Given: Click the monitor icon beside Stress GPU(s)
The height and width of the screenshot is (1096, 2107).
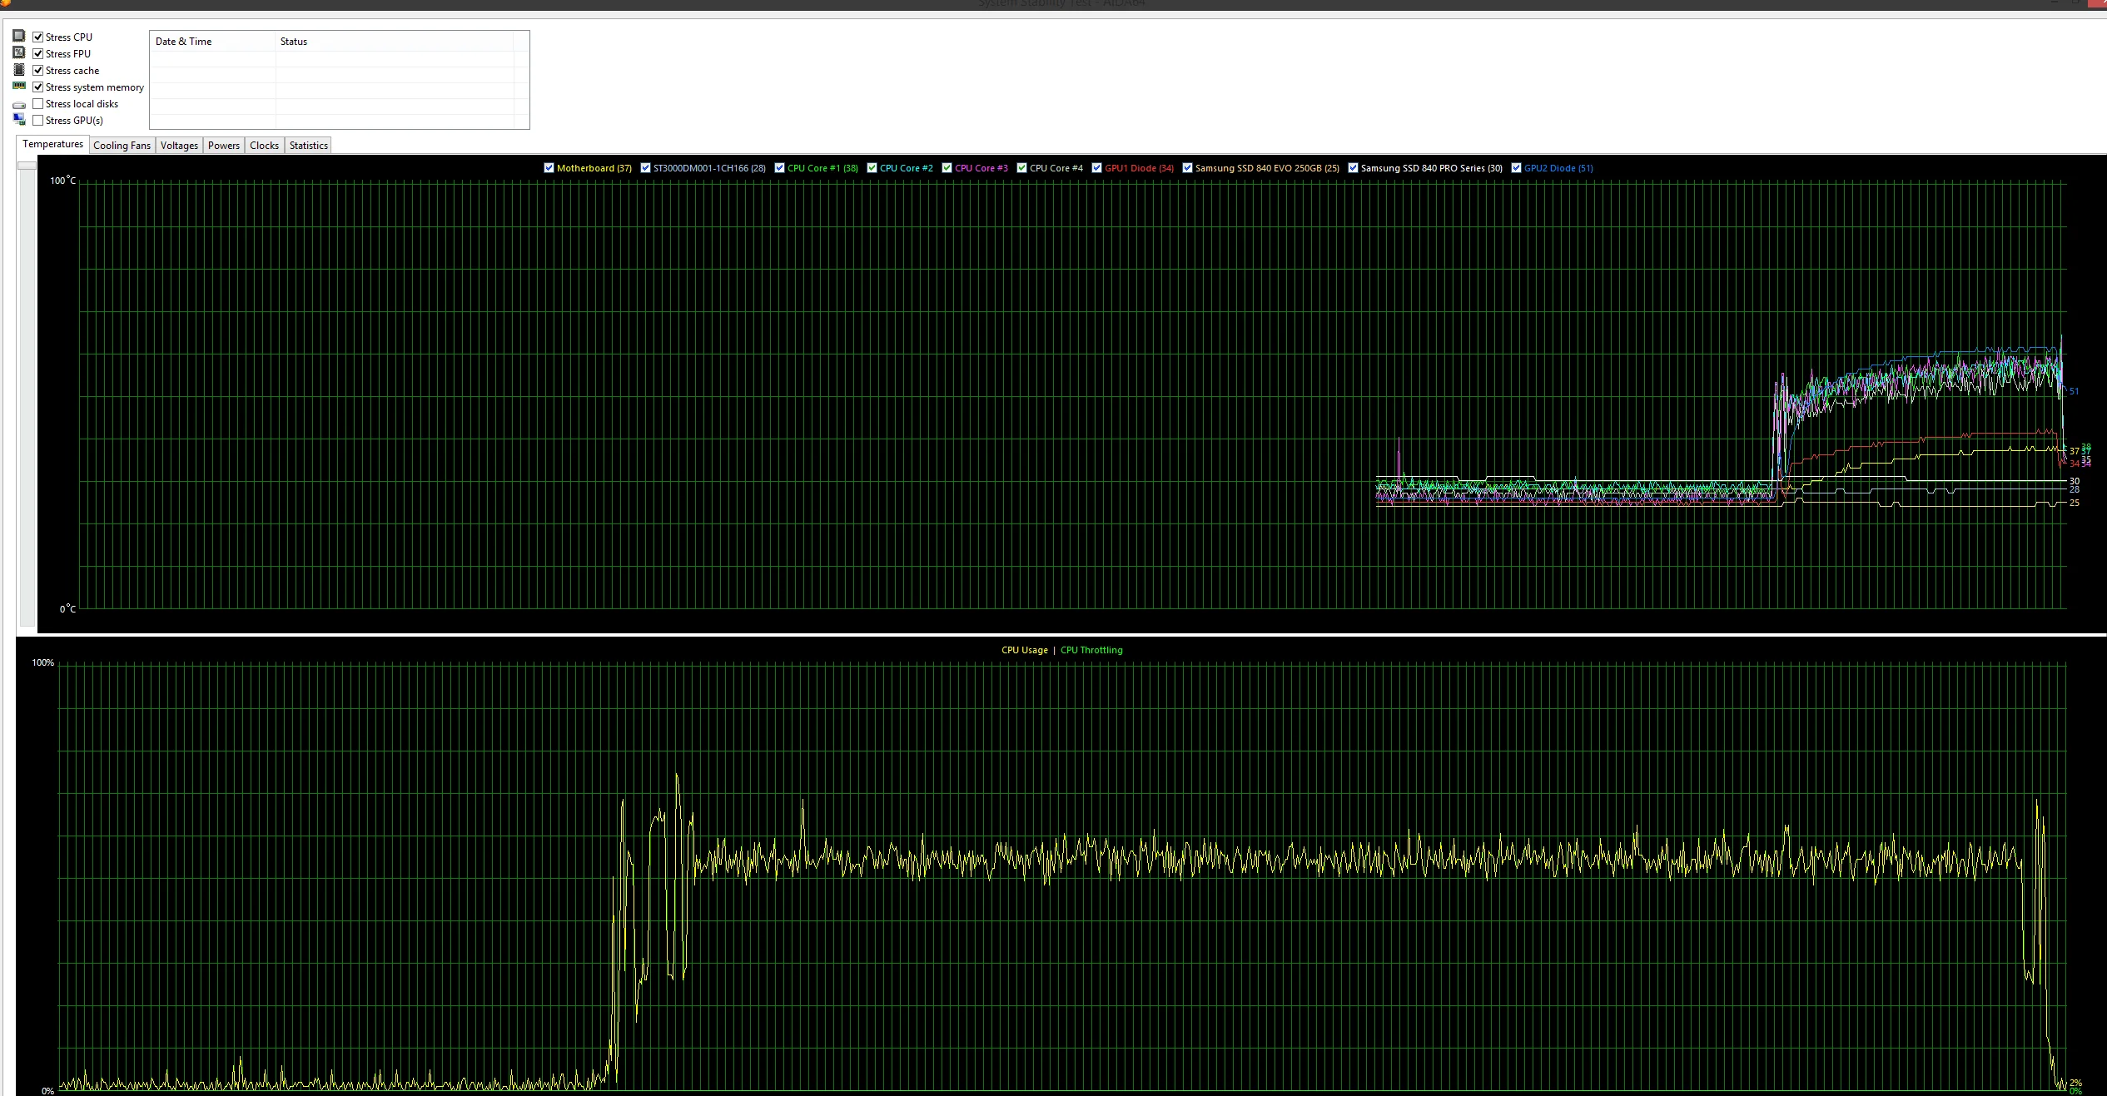Looking at the screenshot, I should click(19, 120).
